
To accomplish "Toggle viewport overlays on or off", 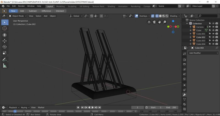I will [136, 16].
